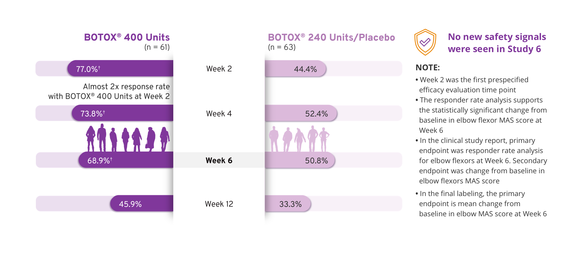587x258 pixels.
Task: Select the 73.8% bar at Week 4
Action: tap(123, 113)
